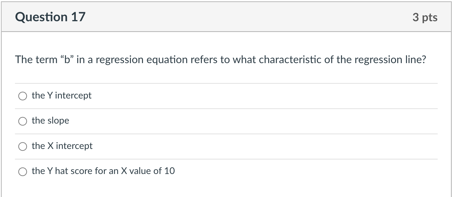Screen dimensions: 452x197
Task: Pick the radio button for Y hat score
Action: point(23,172)
